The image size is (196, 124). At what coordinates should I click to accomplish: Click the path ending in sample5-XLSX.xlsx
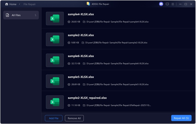click(118, 85)
